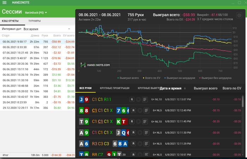The image size is (247, 159).
Task: Toggle Выиграл всего series in chart legend
Action: click(128, 78)
